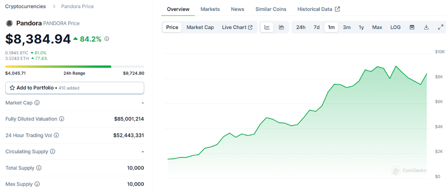Open the Markets tab
The height and width of the screenshot is (190, 446).
coord(210,9)
